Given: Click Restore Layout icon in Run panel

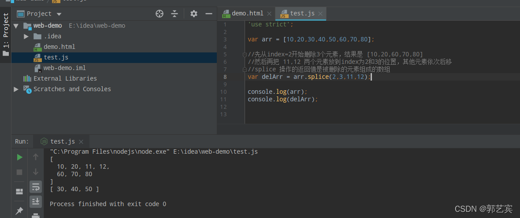Looking at the screenshot, I should [x=19, y=192].
